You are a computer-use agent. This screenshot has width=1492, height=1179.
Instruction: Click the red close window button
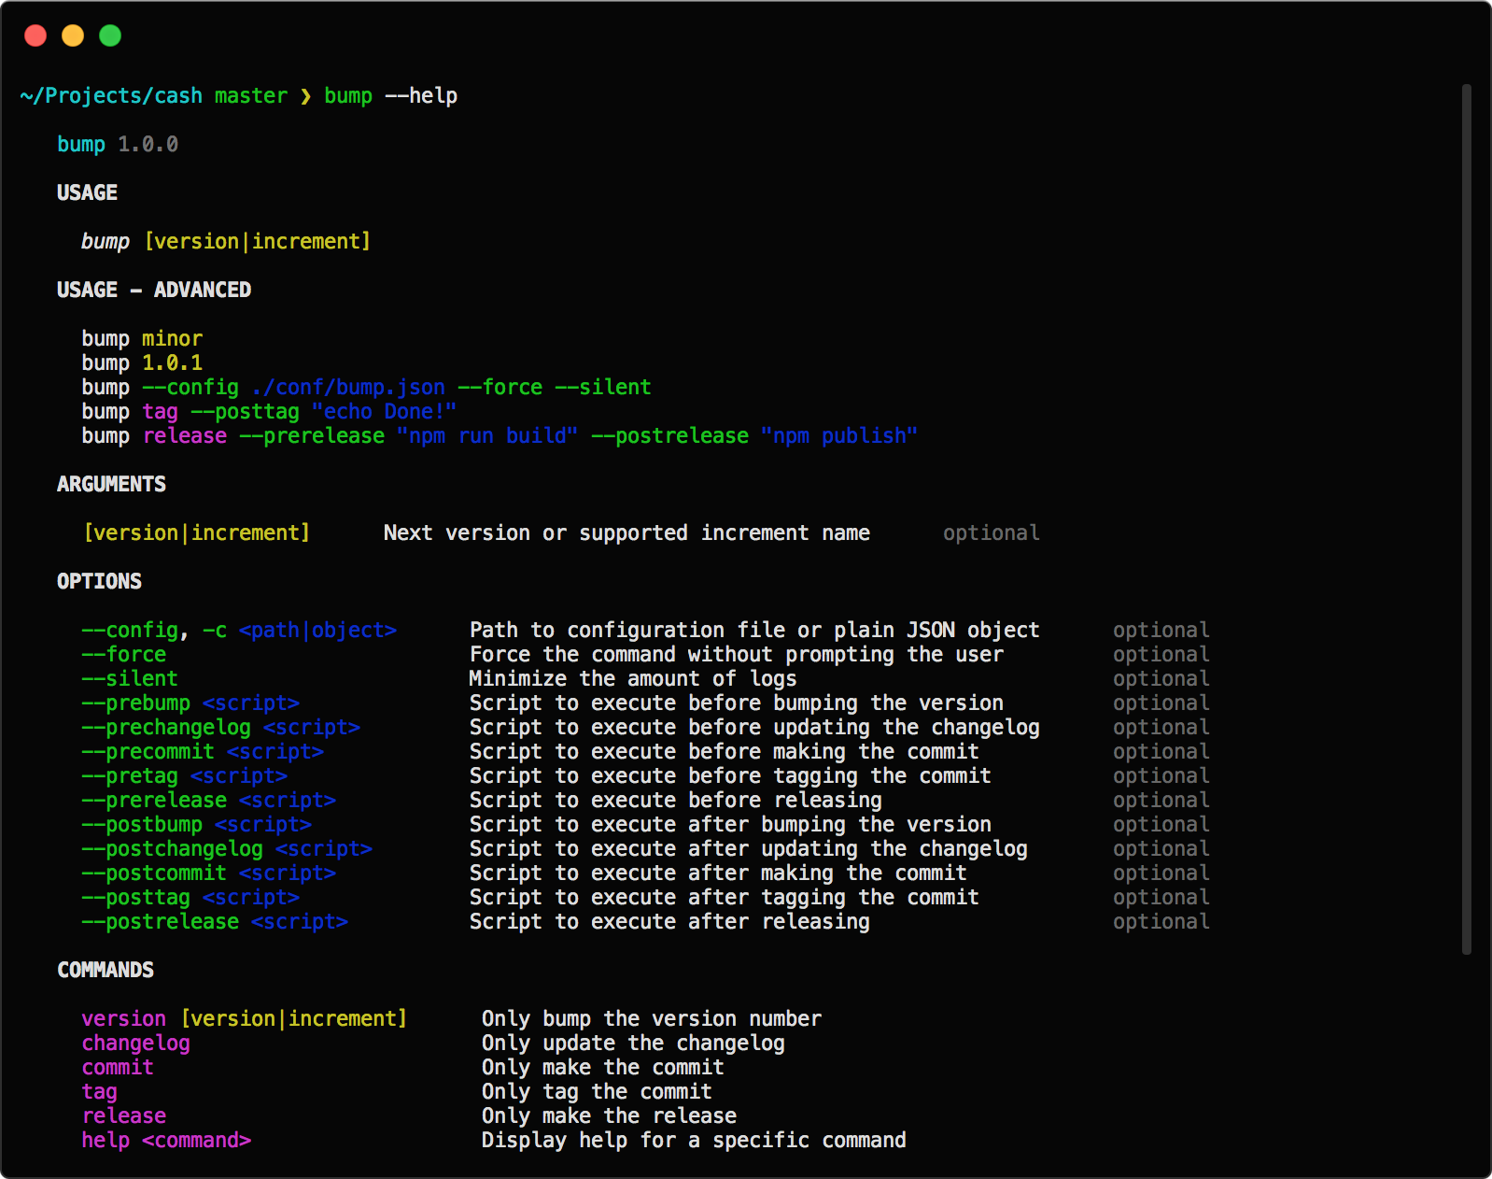click(x=35, y=36)
